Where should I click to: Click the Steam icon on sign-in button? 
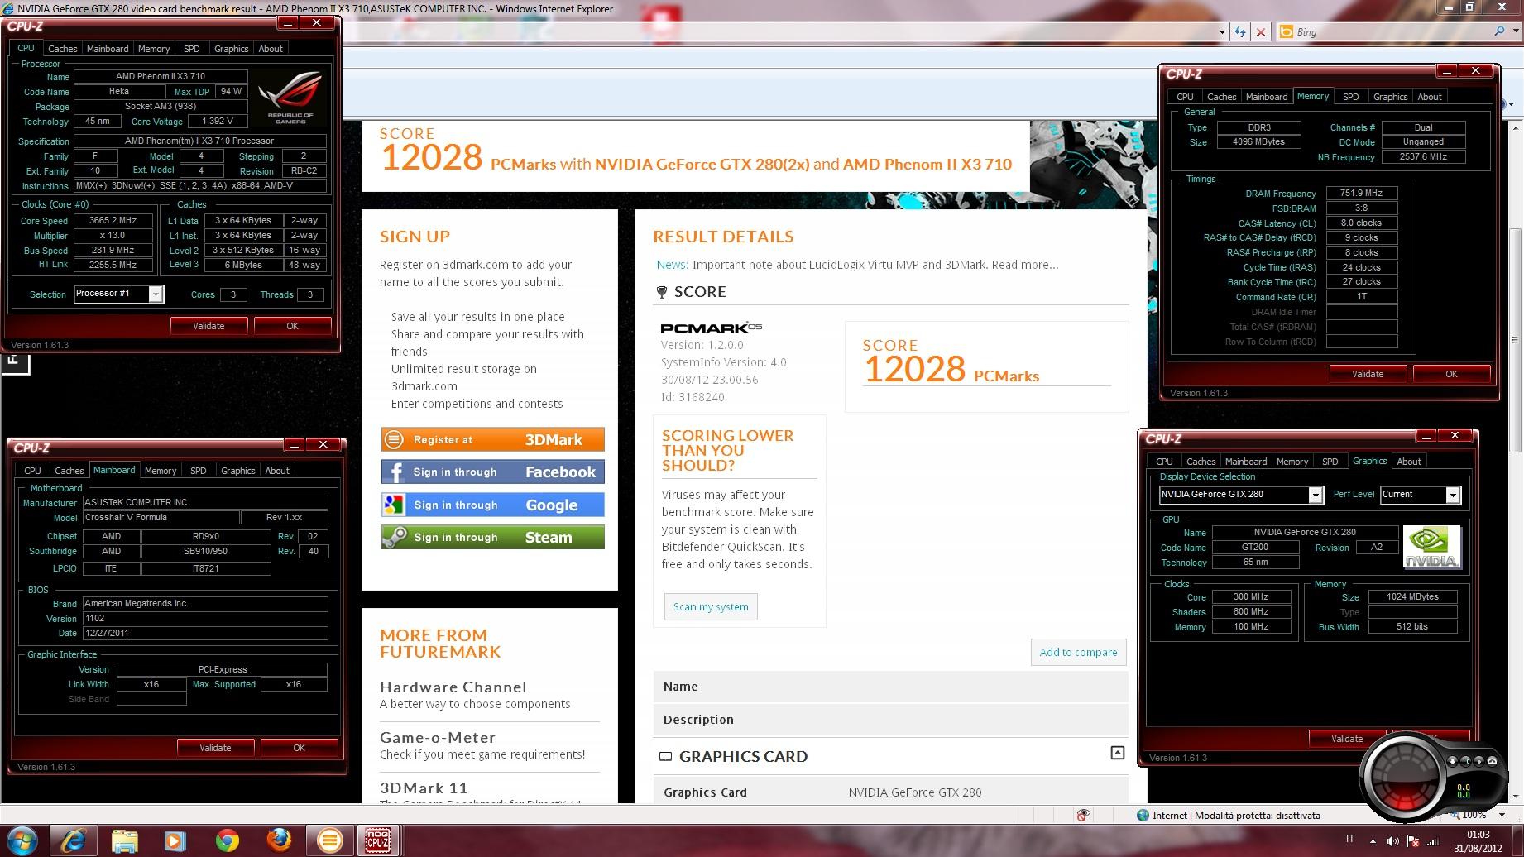395,538
